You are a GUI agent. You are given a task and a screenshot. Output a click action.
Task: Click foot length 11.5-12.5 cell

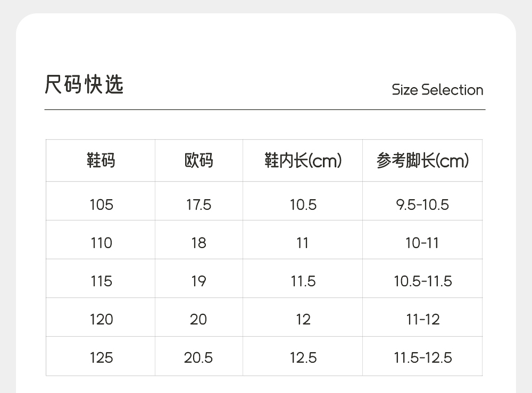[x=422, y=357]
